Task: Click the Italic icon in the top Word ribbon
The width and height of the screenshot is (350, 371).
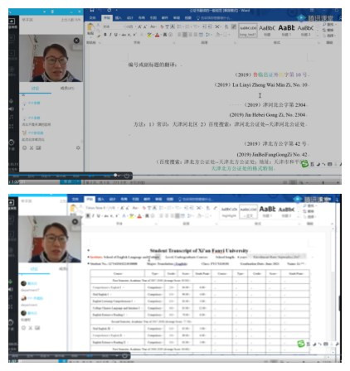Action: (110, 35)
